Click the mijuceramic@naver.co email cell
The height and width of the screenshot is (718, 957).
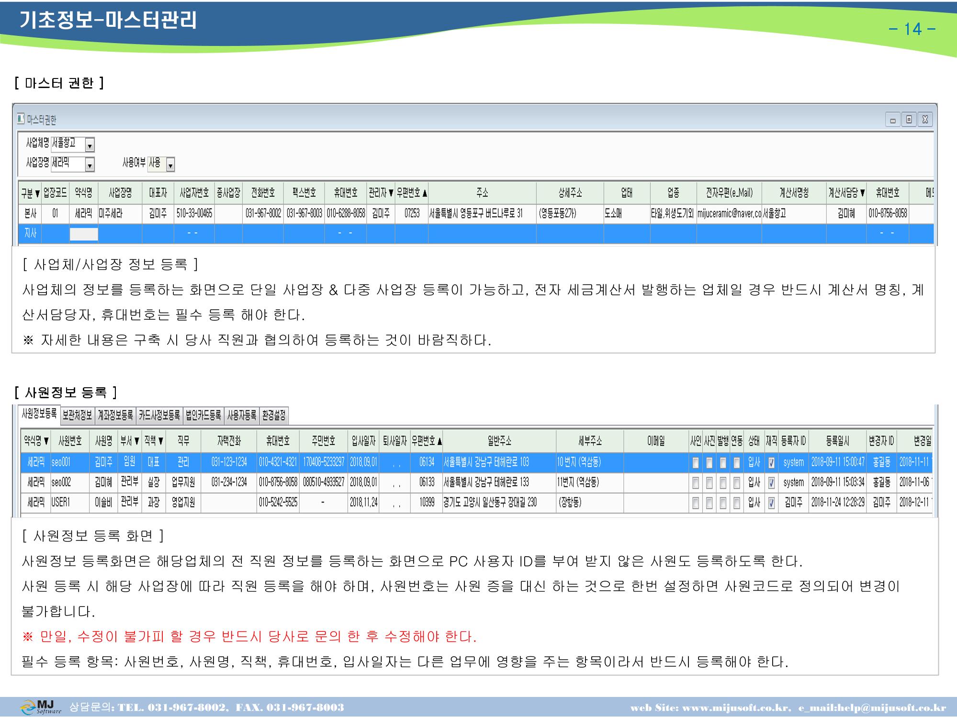pyautogui.click(x=729, y=213)
